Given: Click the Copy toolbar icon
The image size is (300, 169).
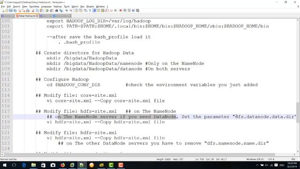Looking at the screenshot, I should tap(37, 10).
